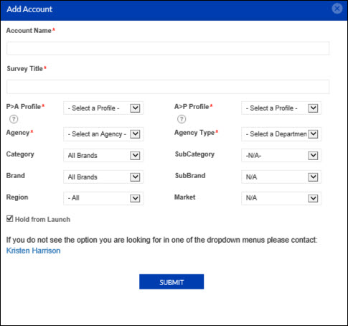
Task: Expand the SubCategory dropdown
Action: point(281,156)
